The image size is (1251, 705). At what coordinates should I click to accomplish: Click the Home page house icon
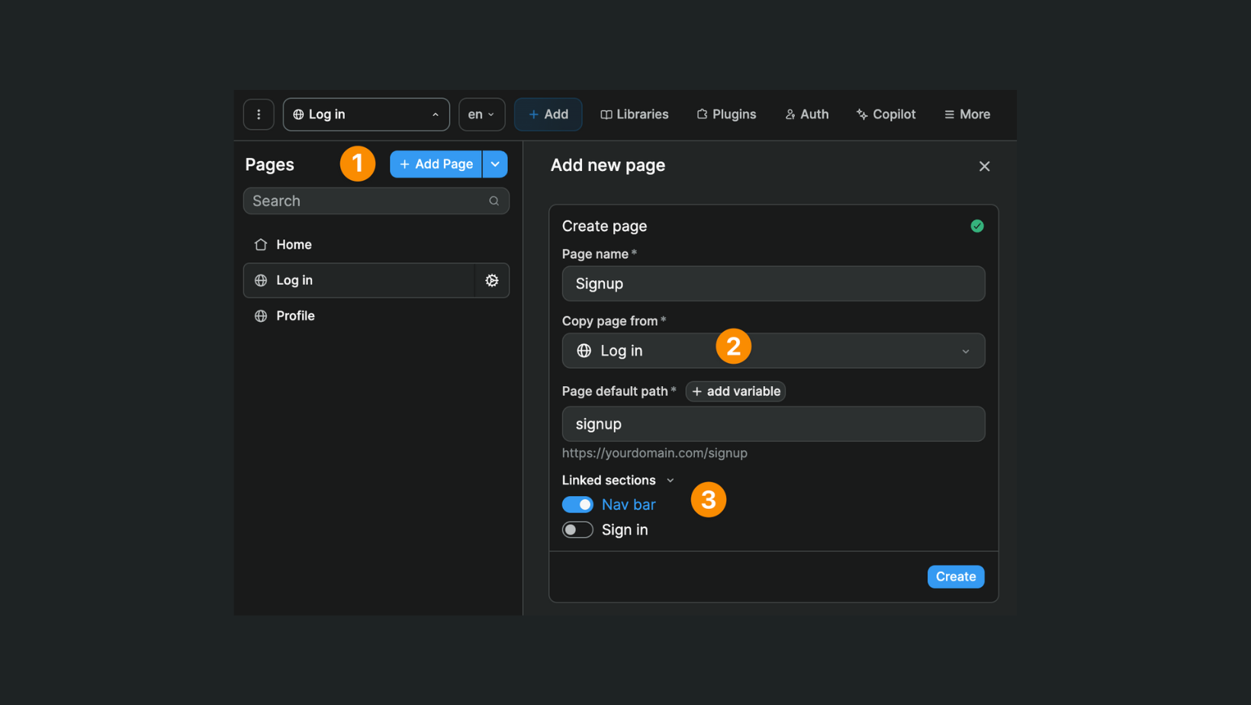pyautogui.click(x=261, y=245)
